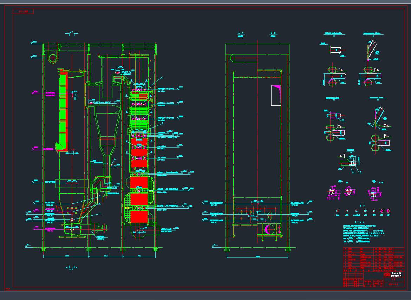Screen dimensions: 411x300
Task: Click the drawing number in the title block
Action: [x=393, y=284]
